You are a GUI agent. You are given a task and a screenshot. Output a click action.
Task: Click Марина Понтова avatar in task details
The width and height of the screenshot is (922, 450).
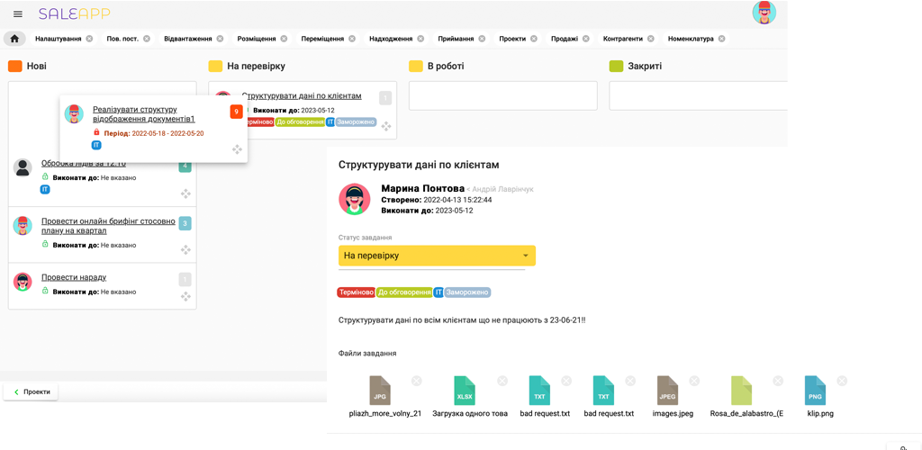tap(355, 199)
